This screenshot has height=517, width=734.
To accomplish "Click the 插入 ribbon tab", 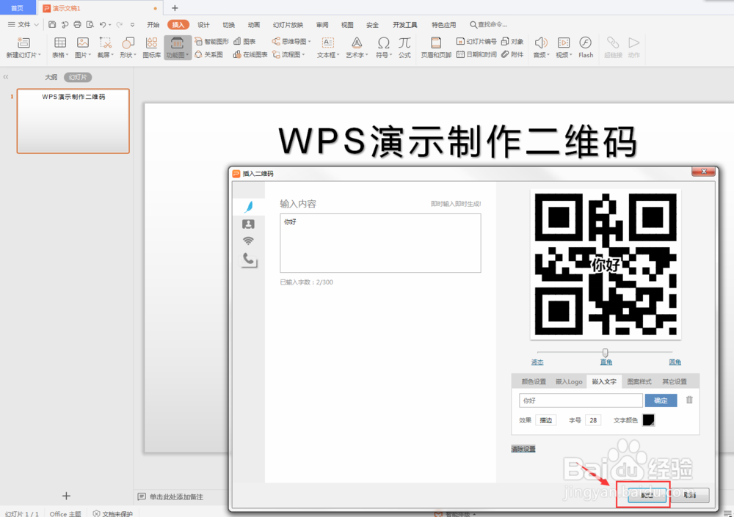I will coord(177,24).
